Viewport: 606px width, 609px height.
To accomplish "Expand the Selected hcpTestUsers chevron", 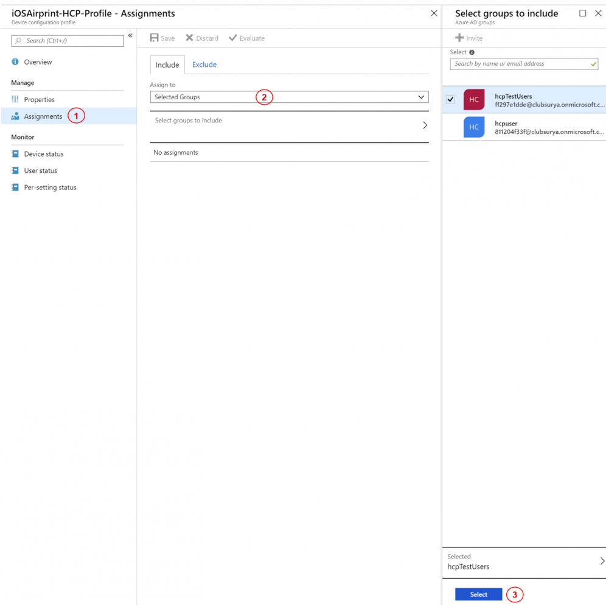I will click(602, 561).
